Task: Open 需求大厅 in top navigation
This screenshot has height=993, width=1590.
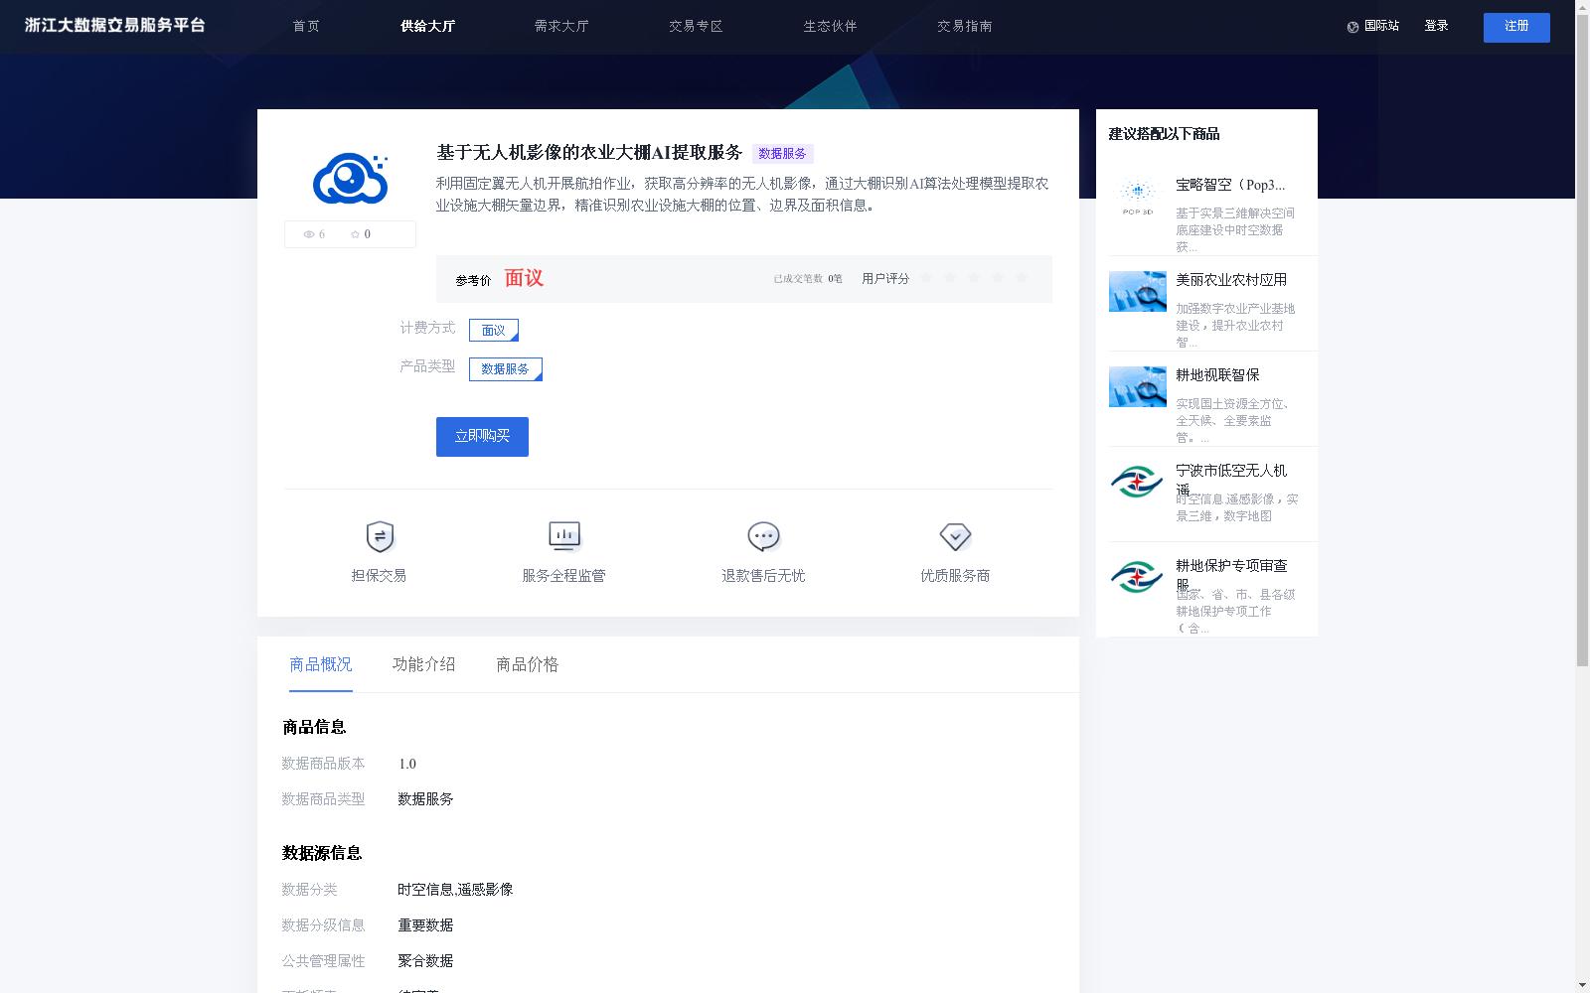Action: click(x=561, y=27)
